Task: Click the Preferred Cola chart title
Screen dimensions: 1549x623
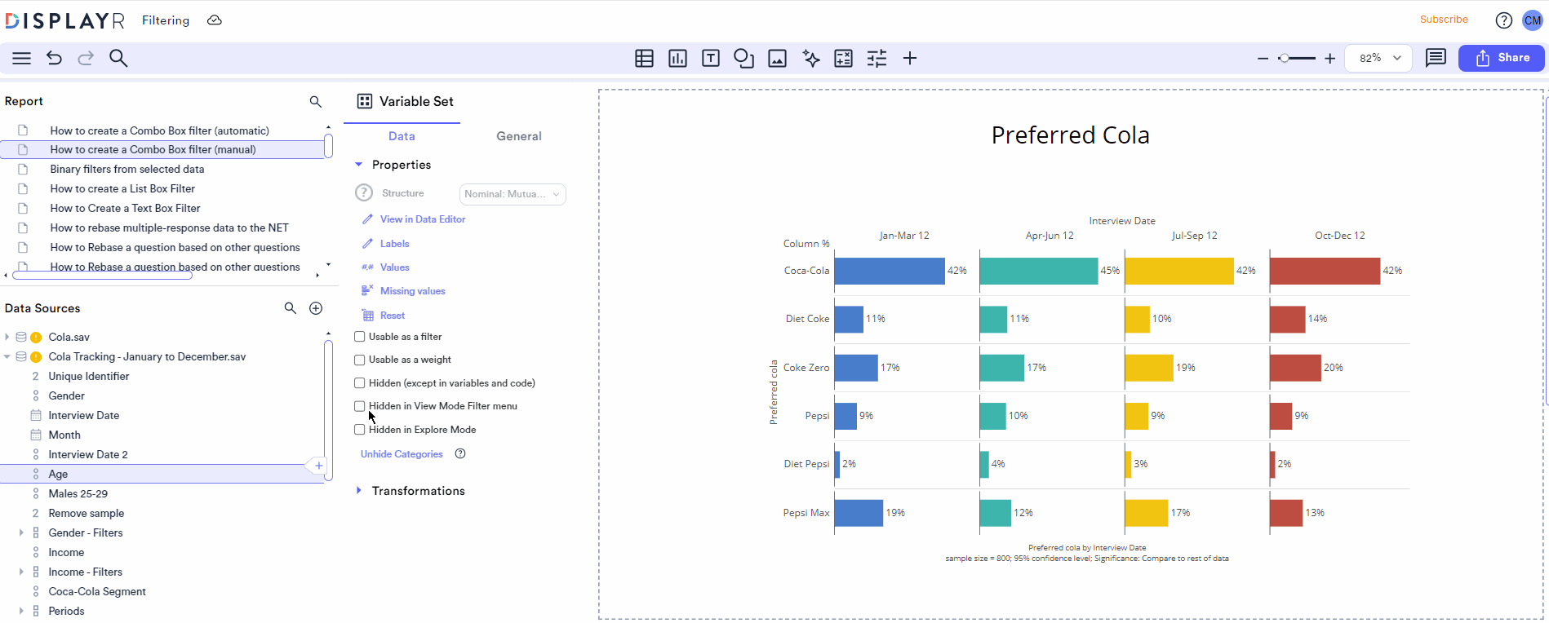Action: (1070, 135)
